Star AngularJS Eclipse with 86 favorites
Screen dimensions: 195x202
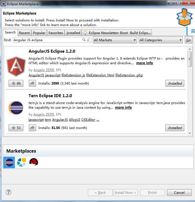tap(16, 83)
